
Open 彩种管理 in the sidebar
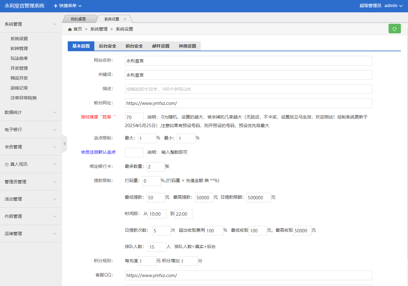pyautogui.click(x=19, y=48)
